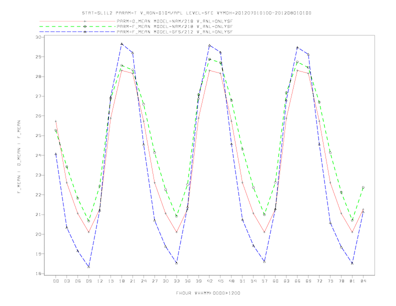Image resolution: width=396 pixels, height=306 pixels.
Task: Click x-axis forecast hour label 03
Action: [x=66, y=281]
